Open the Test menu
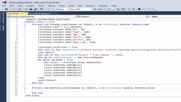The height and width of the screenshot is (102, 181). coord(80,6)
